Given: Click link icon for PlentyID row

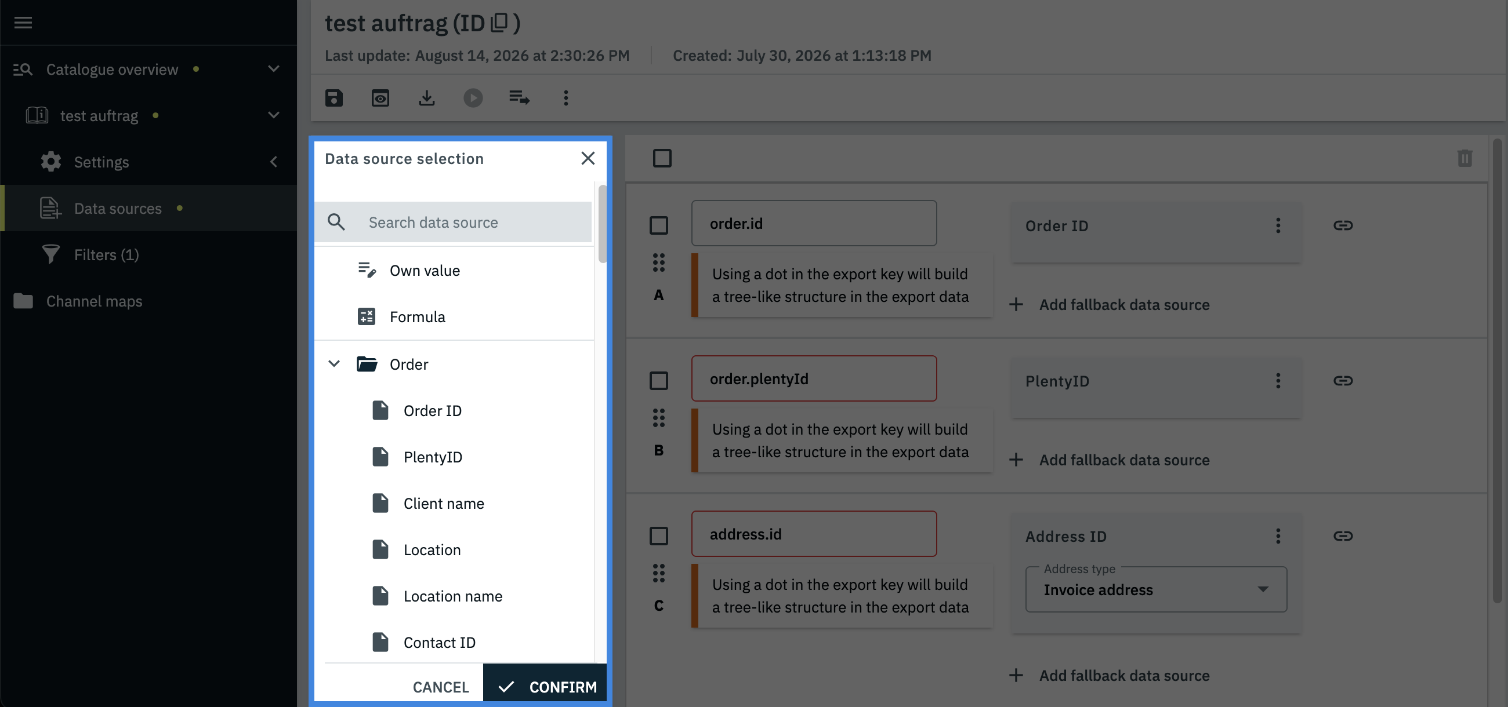Looking at the screenshot, I should pos(1343,381).
